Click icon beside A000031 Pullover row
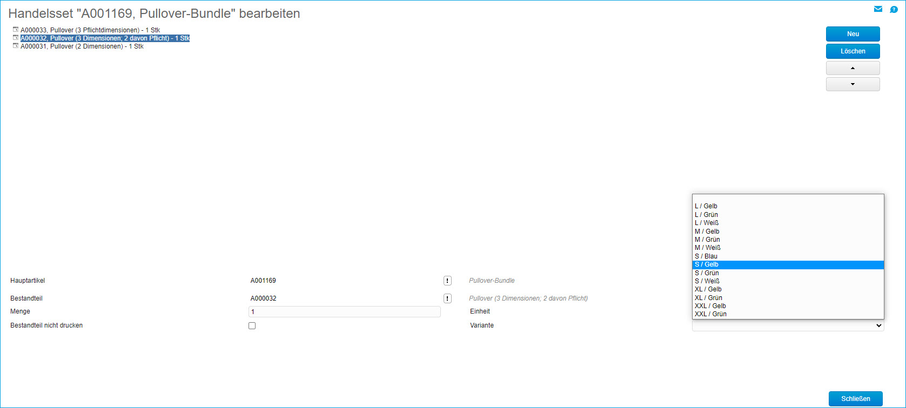The height and width of the screenshot is (408, 906). (16, 46)
